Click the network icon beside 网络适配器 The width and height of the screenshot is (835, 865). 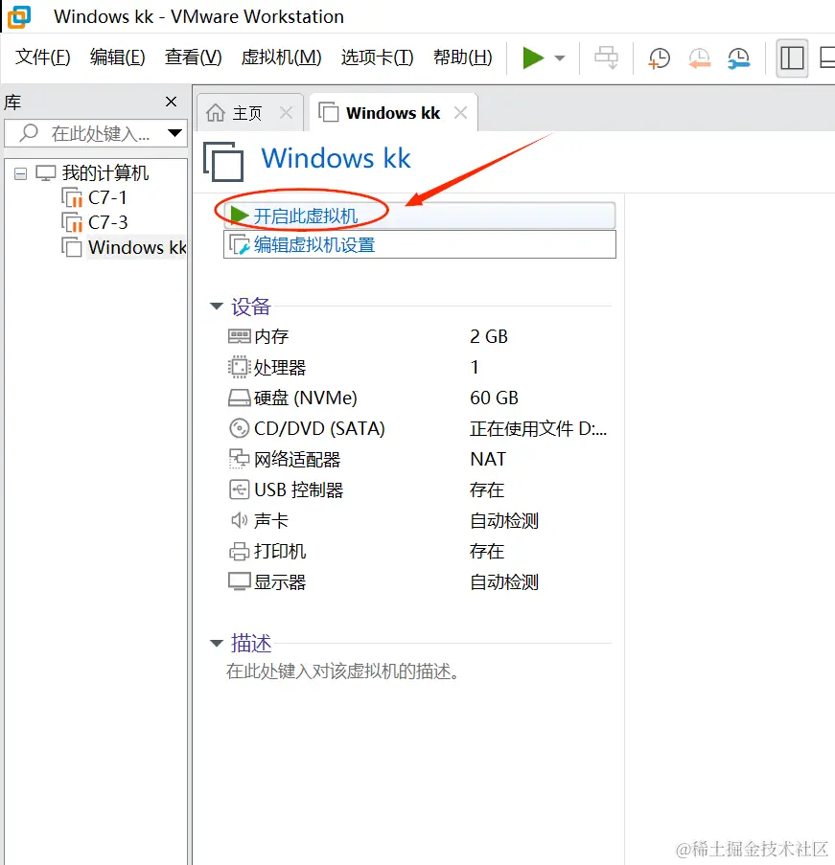tap(239, 459)
